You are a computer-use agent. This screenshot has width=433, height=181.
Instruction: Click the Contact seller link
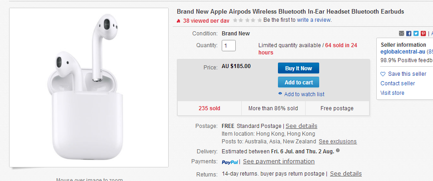(x=398, y=83)
